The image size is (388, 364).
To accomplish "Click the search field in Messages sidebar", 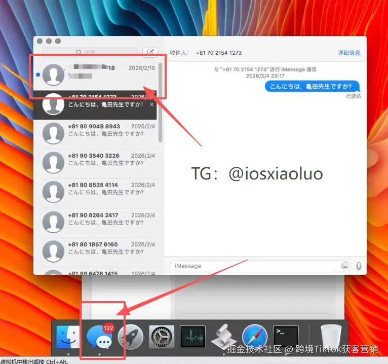I will 90,52.
